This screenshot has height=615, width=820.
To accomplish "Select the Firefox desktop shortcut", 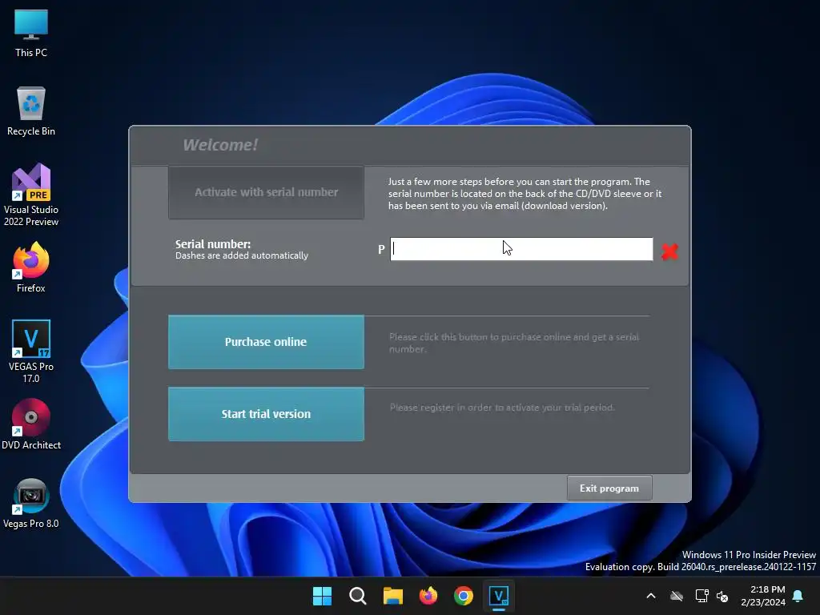I will (31, 267).
